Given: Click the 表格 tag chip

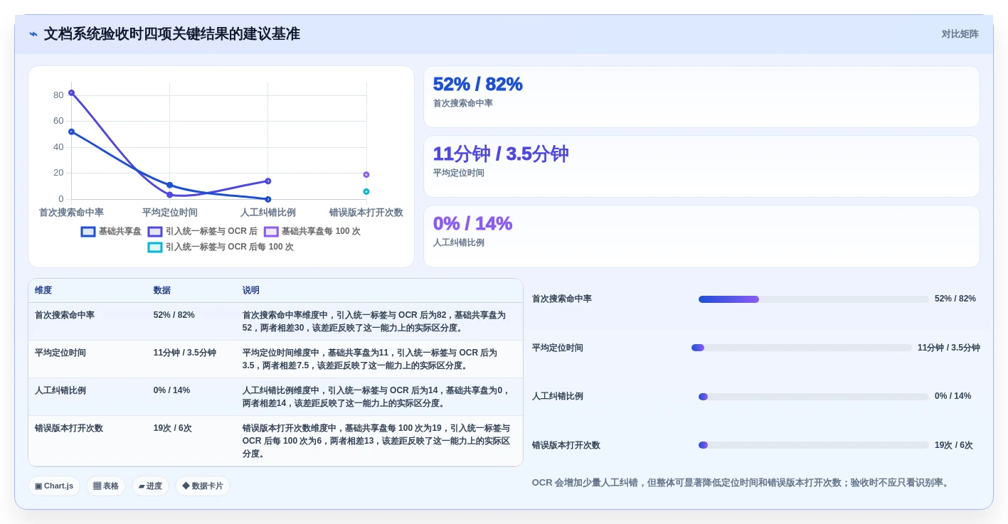Looking at the screenshot, I should [106, 486].
